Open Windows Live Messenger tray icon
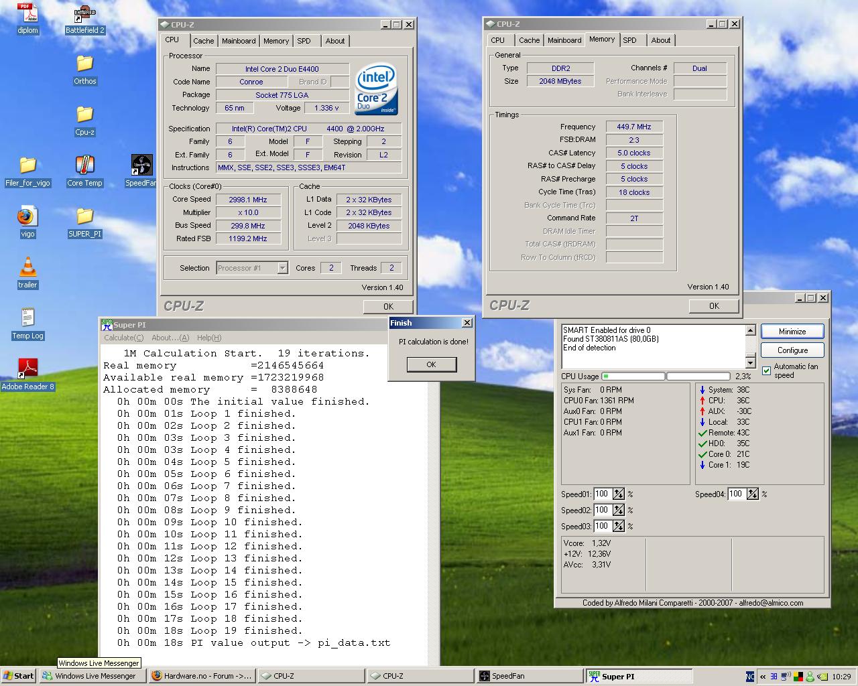Image resolution: width=858 pixels, height=686 pixels. pos(810,677)
